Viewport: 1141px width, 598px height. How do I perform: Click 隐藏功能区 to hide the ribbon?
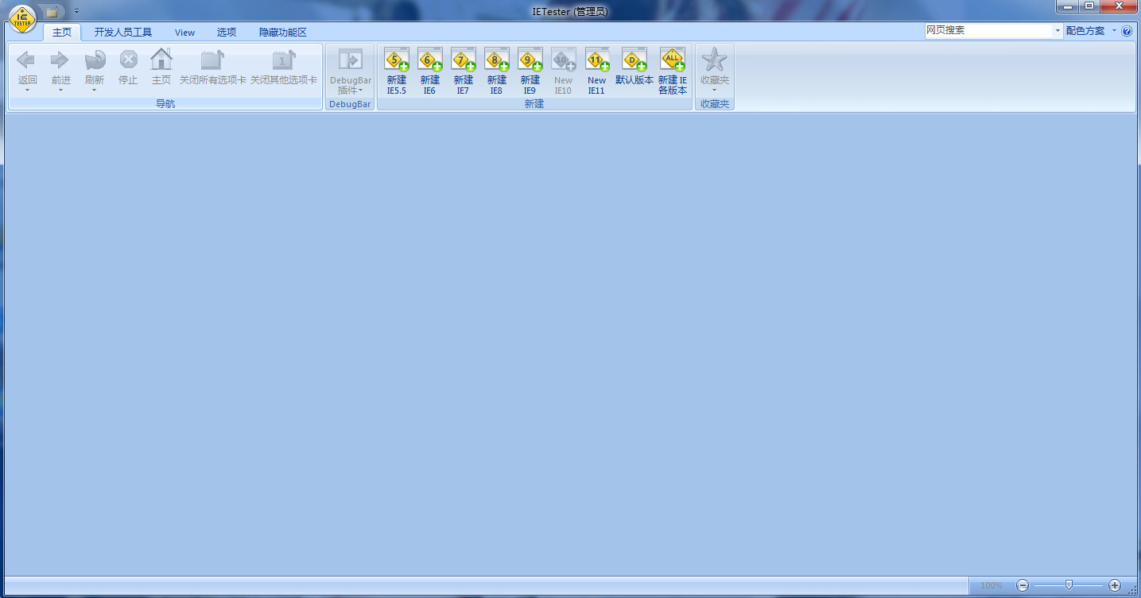[283, 33]
